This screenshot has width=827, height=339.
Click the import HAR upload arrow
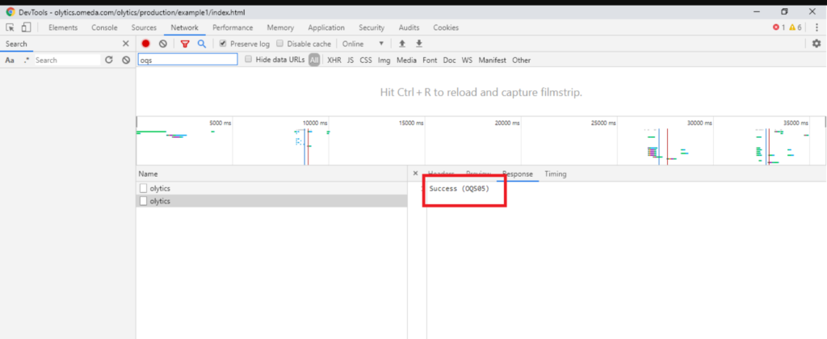coord(402,44)
